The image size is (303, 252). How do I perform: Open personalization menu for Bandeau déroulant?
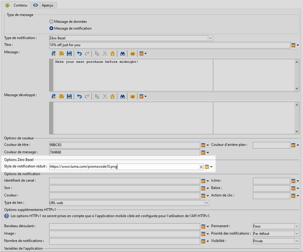[205, 226]
